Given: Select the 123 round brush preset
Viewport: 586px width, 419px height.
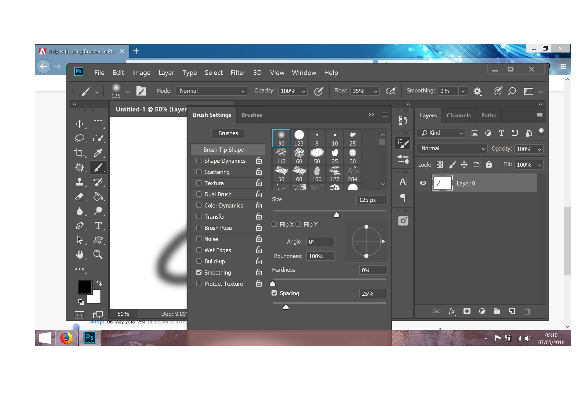Looking at the screenshot, I should coord(299,138).
